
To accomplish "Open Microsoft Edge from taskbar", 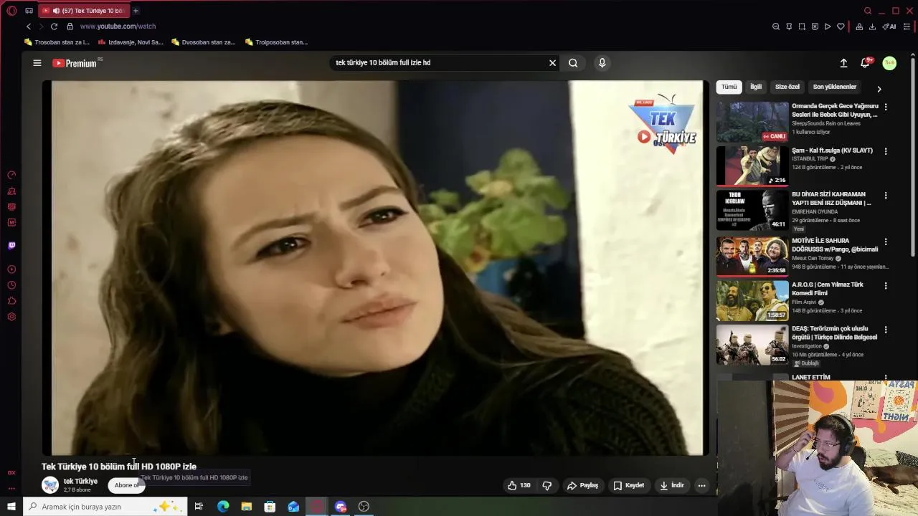I will tap(223, 507).
